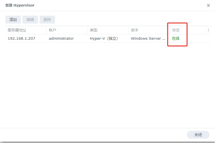Close the 管理 Hypervisor dialog with X
The image size is (215, 143).
point(208,5)
